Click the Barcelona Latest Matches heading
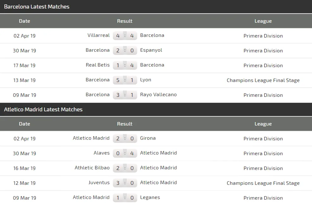Screen dimensions: 312x205 [x=37, y=7]
